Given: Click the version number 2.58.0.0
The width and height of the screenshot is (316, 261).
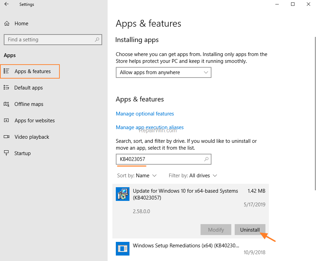Looking at the screenshot, I should [141, 211].
